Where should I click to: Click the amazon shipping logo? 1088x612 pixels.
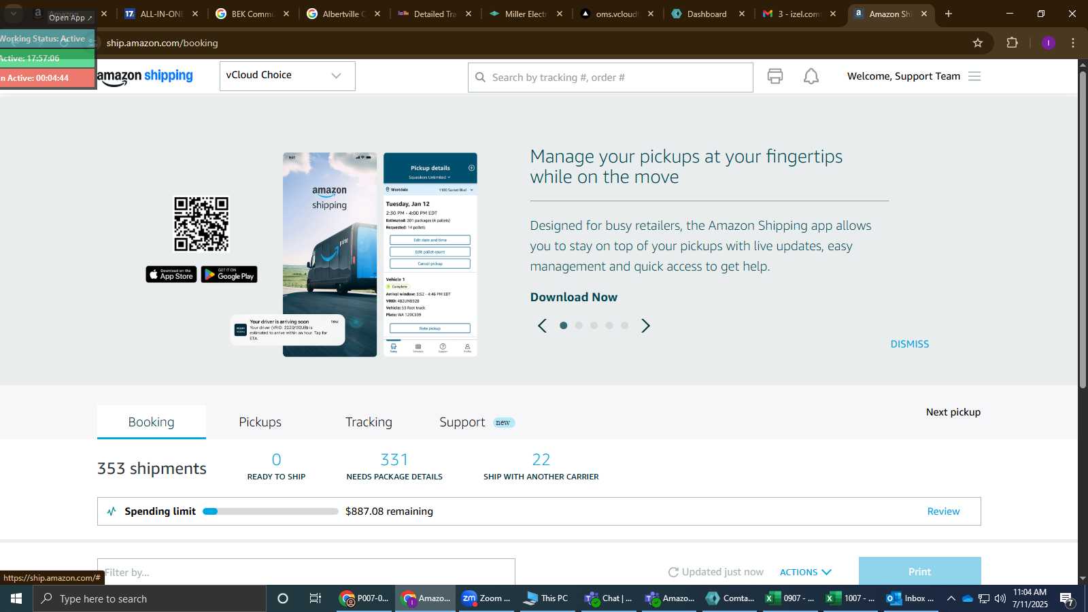click(145, 76)
